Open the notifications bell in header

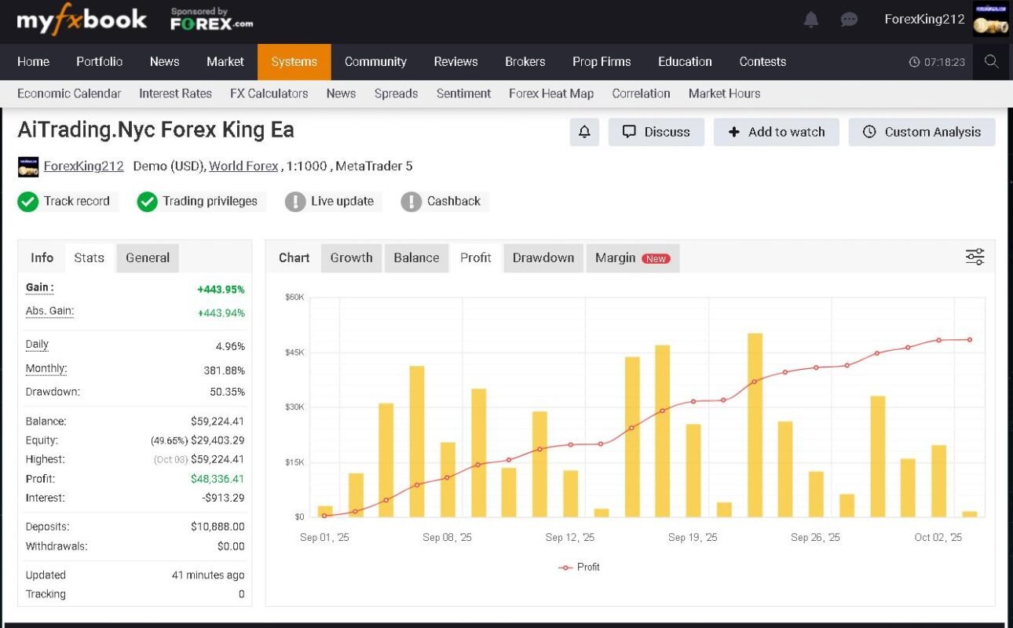[811, 20]
